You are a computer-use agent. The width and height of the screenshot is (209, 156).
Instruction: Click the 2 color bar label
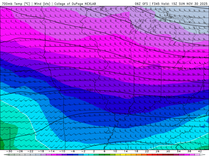tap(94, 151)
